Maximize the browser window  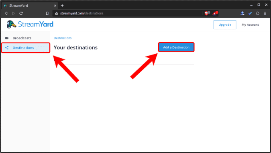(x=259, y=5)
